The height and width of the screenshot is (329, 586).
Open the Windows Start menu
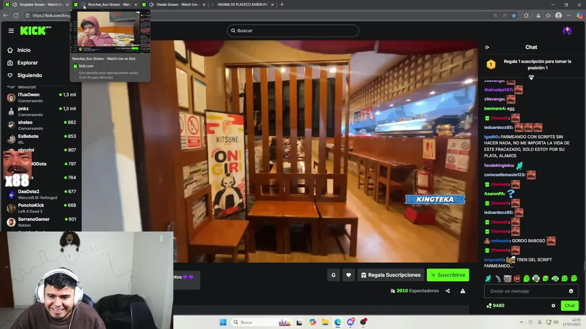[x=223, y=322]
